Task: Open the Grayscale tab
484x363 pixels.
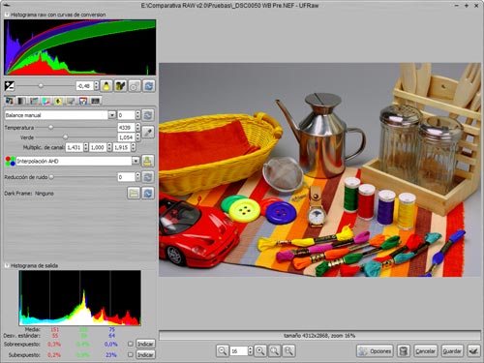Action: [21, 101]
